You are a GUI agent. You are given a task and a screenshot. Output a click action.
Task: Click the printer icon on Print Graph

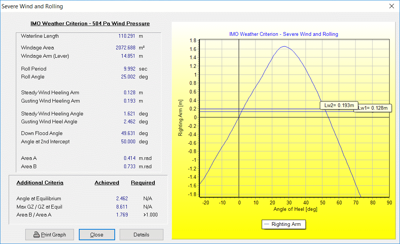coord(37,235)
